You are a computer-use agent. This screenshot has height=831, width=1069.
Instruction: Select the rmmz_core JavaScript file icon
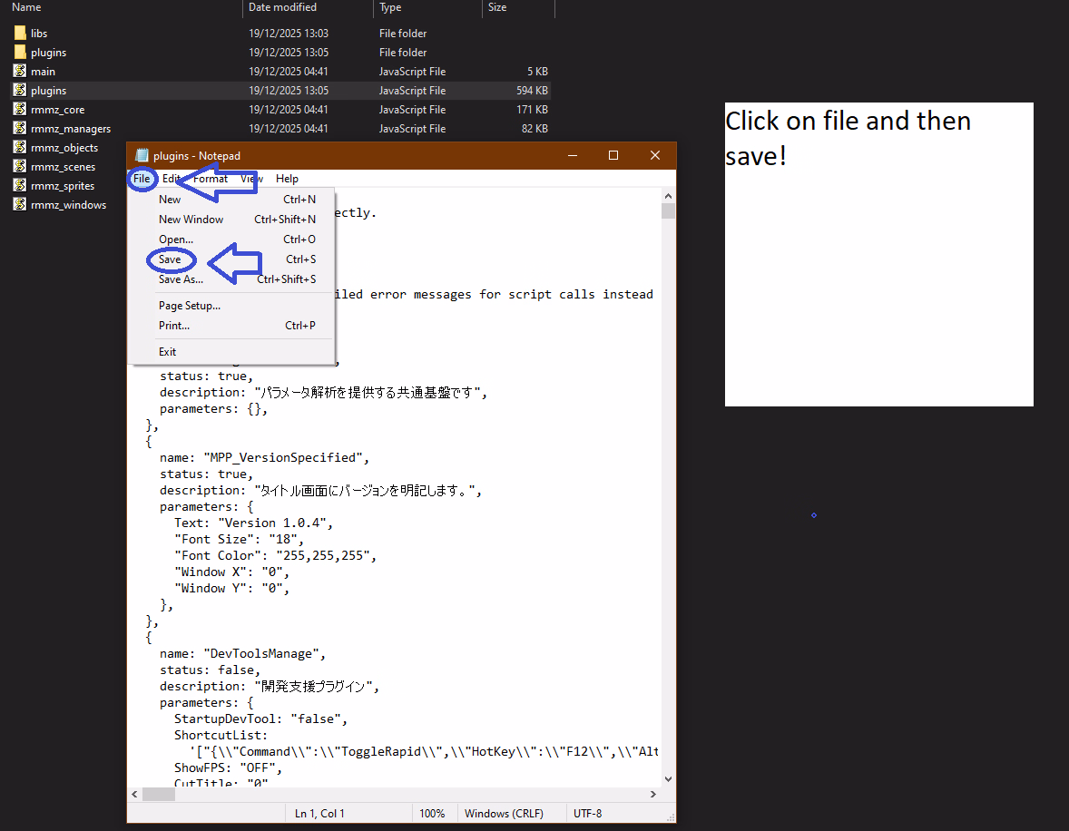coord(20,110)
